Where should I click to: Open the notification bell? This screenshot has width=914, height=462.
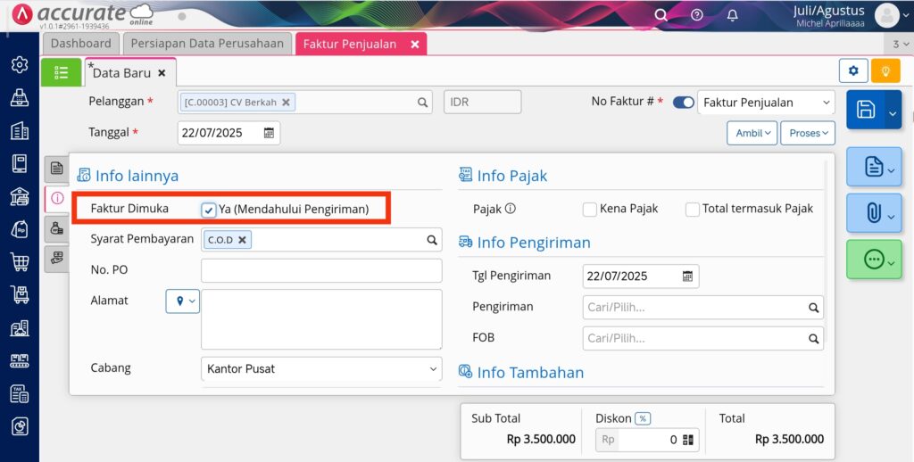(733, 15)
